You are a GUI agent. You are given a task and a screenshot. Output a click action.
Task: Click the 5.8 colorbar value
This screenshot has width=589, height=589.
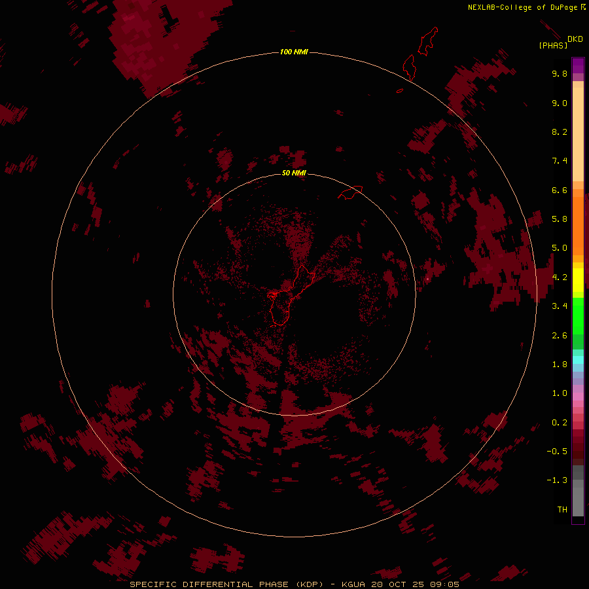[560, 219]
